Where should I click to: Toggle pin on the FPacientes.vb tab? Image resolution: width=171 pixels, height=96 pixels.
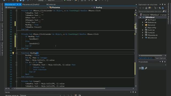pyautogui.click(x=18, y=5)
